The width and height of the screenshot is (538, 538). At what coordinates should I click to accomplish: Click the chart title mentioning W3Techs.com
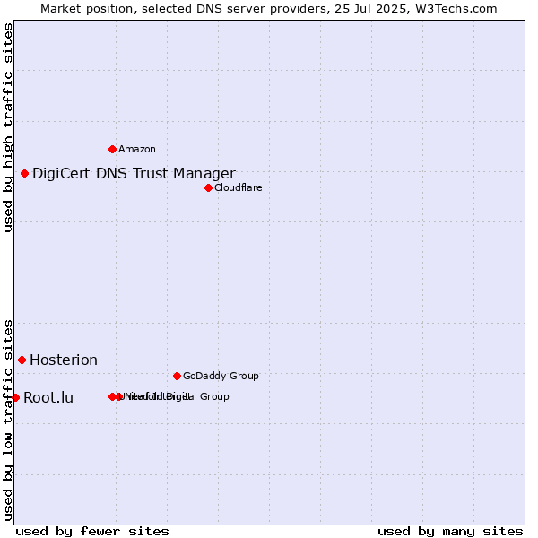(x=269, y=9)
